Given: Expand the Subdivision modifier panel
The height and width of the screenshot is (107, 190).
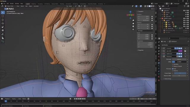Looking at the screenshot, I should tap(162, 53).
